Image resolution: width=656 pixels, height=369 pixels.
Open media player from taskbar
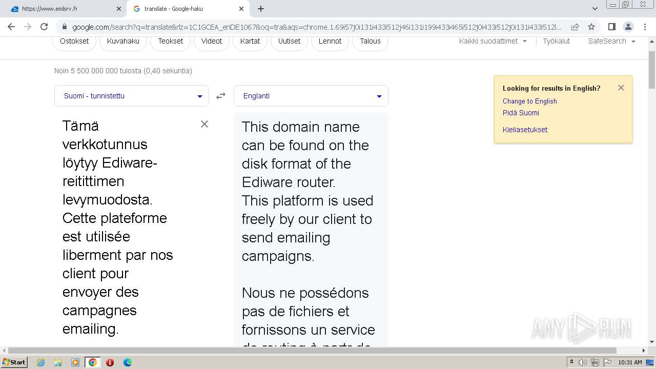pyautogui.click(x=75, y=362)
